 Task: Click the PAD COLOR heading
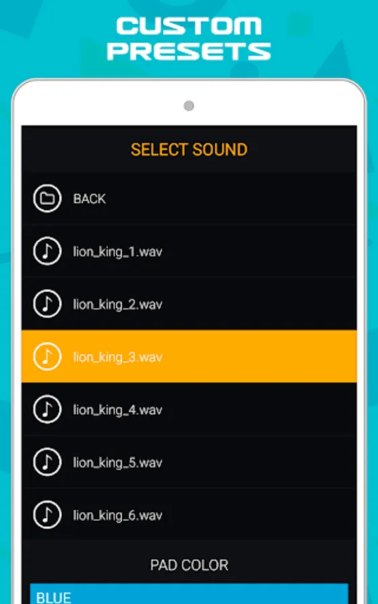pos(189,565)
